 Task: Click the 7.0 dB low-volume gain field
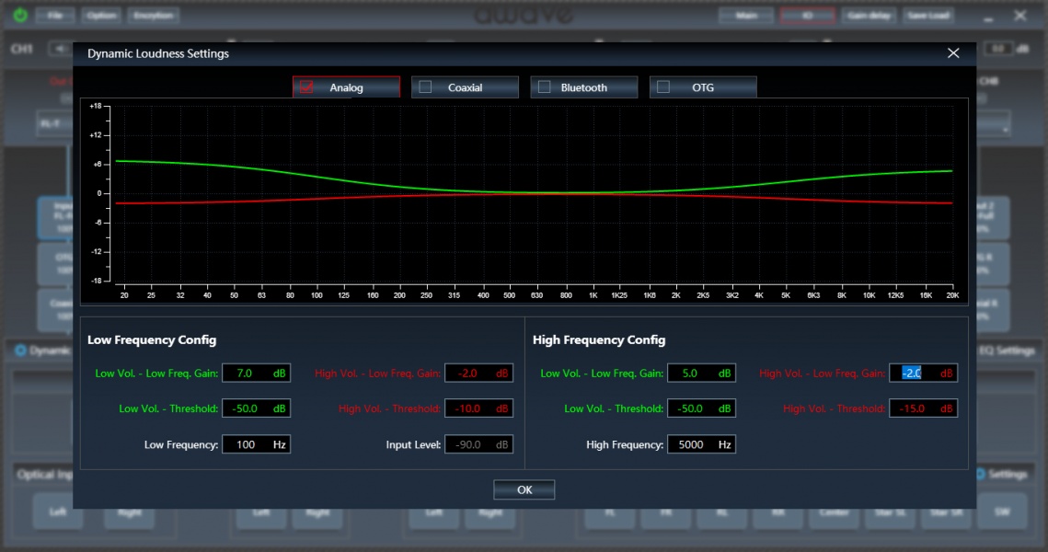(x=248, y=373)
